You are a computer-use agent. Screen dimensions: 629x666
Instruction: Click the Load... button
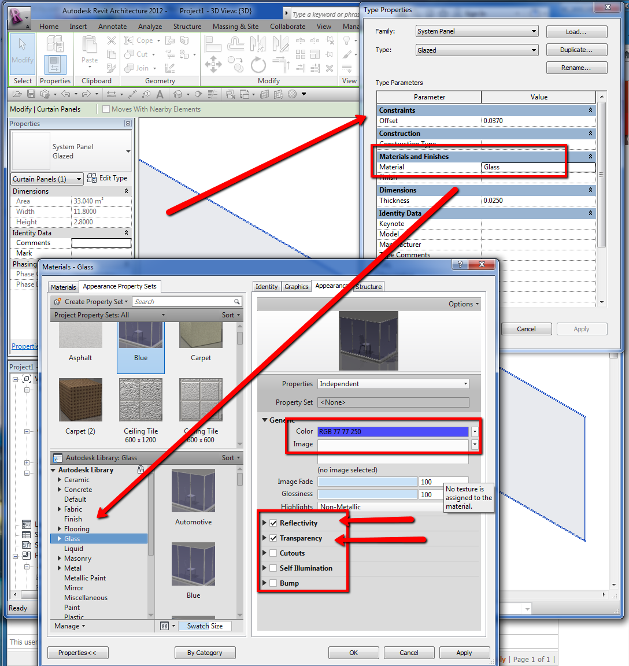pyautogui.click(x=576, y=32)
